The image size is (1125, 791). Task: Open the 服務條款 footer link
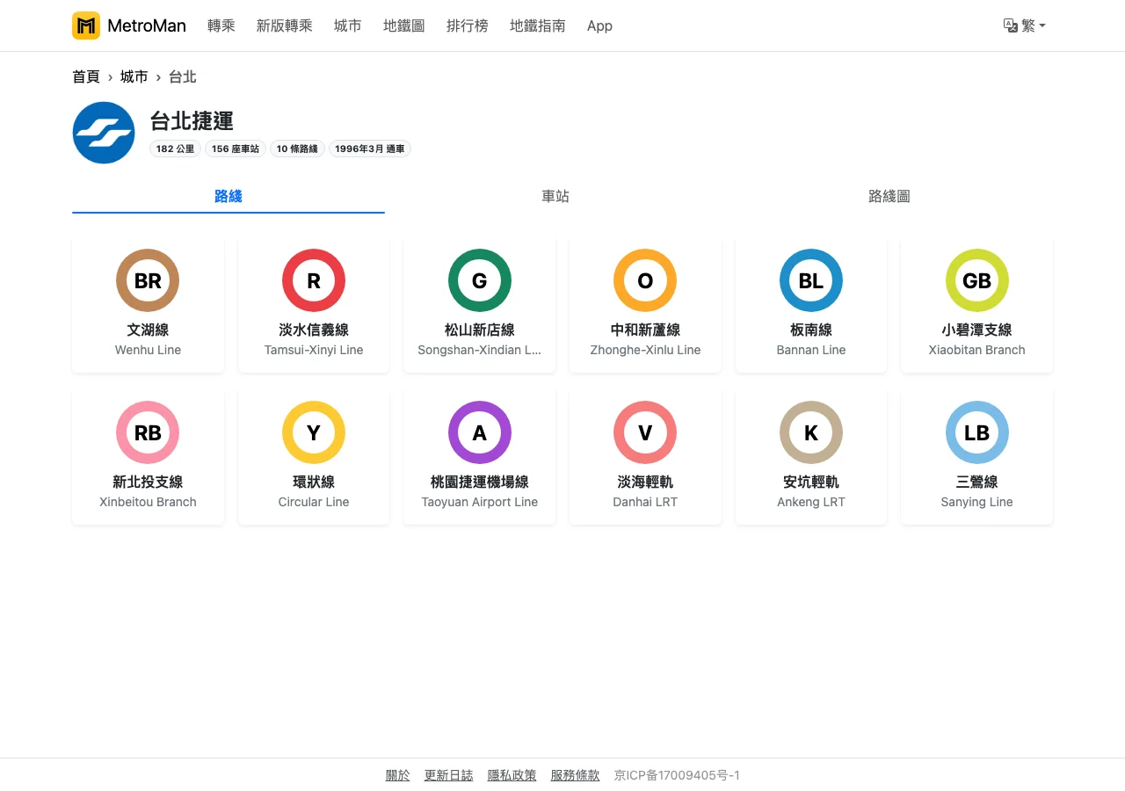point(576,775)
